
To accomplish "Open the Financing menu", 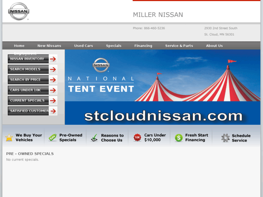I will pyautogui.click(x=143, y=46).
